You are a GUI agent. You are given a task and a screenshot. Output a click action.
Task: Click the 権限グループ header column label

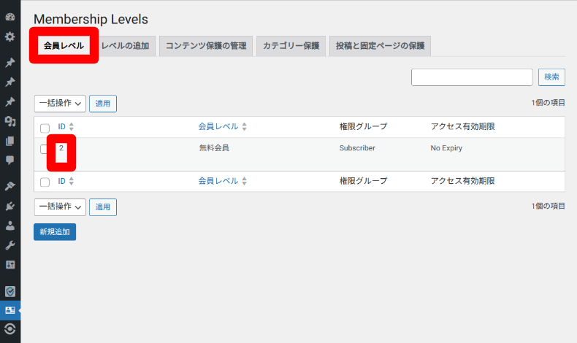(x=363, y=126)
